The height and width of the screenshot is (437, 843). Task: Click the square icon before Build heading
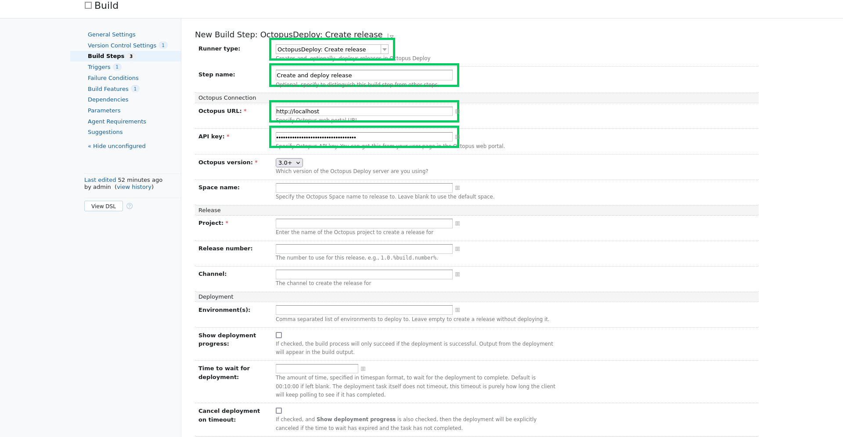click(x=88, y=5)
